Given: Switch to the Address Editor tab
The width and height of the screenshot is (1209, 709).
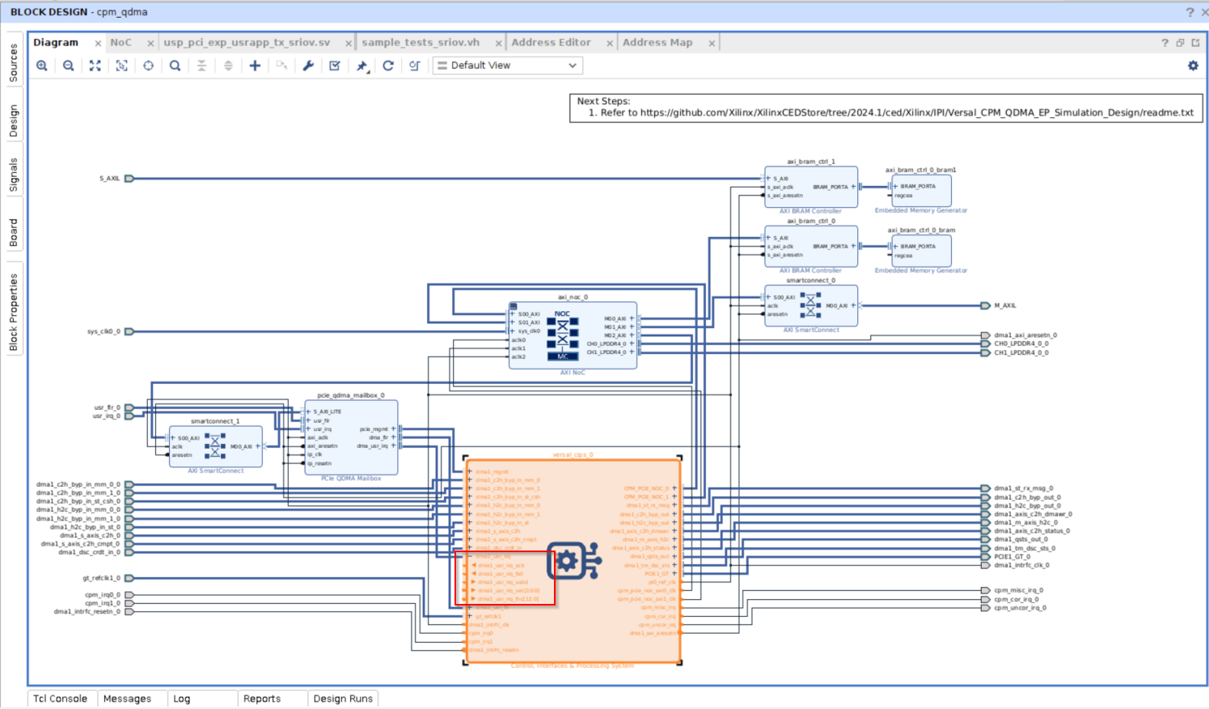Looking at the screenshot, I should click(x=551, y=42).
